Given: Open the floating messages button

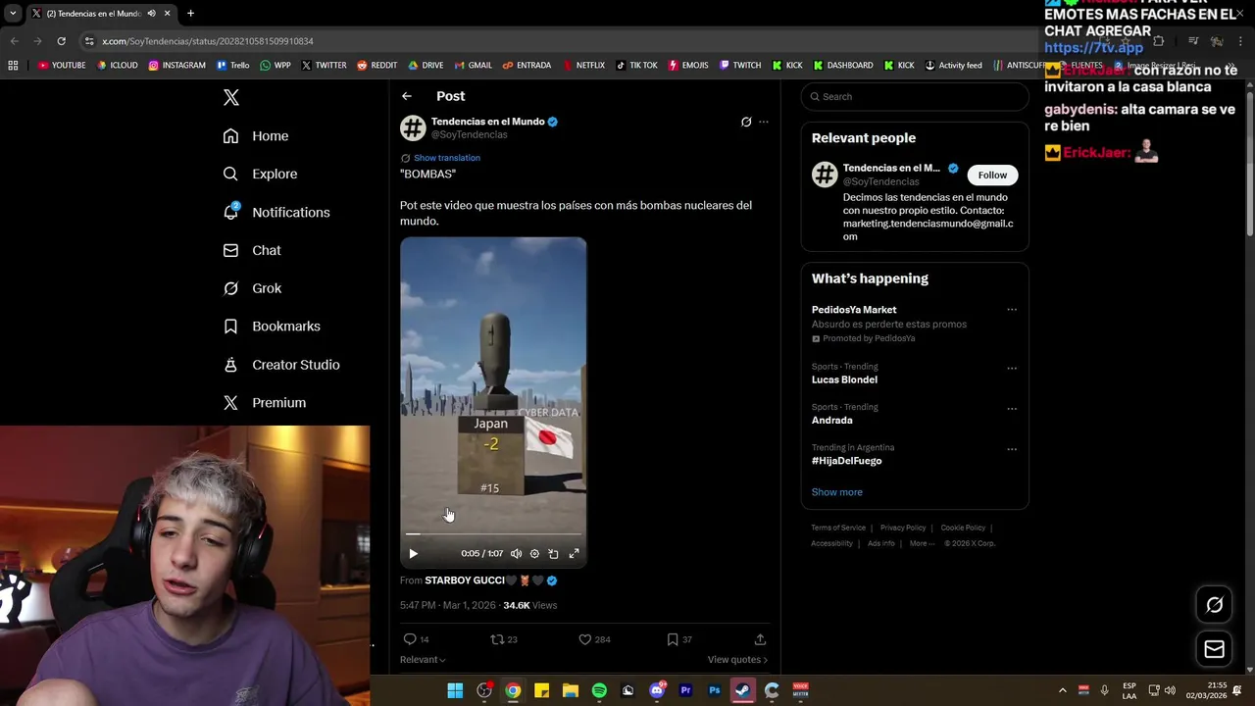Looking at the screenshot, I should point(1214,649).
